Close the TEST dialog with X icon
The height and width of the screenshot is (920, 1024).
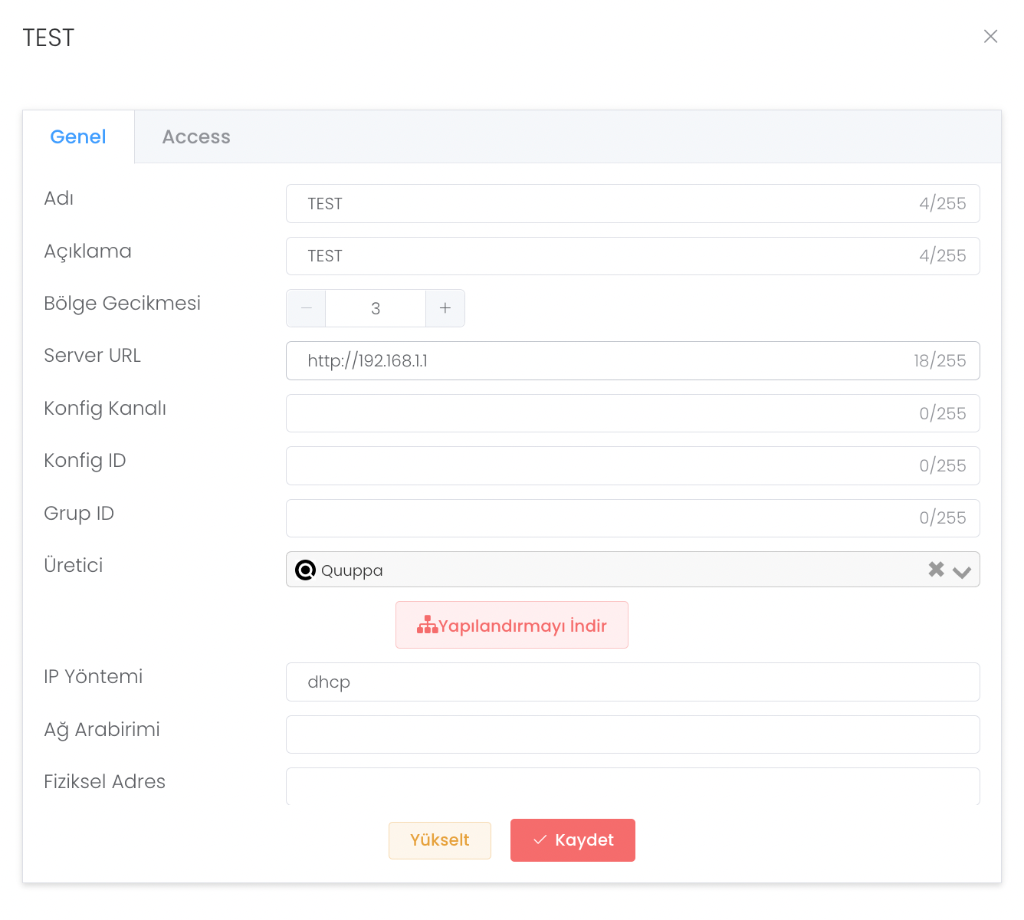990,37
